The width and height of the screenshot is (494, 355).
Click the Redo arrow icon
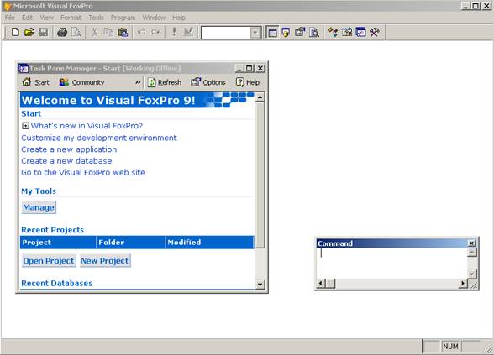coord(155,32)
